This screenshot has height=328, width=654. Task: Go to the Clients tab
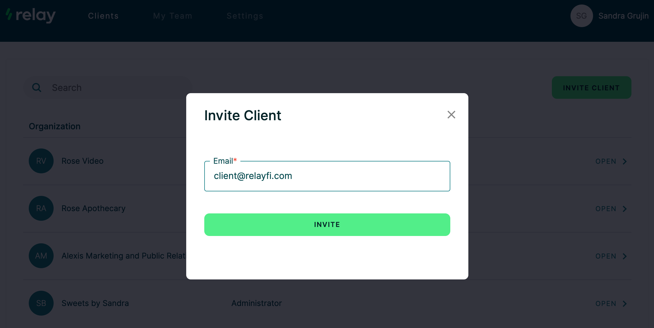point(103,16)
